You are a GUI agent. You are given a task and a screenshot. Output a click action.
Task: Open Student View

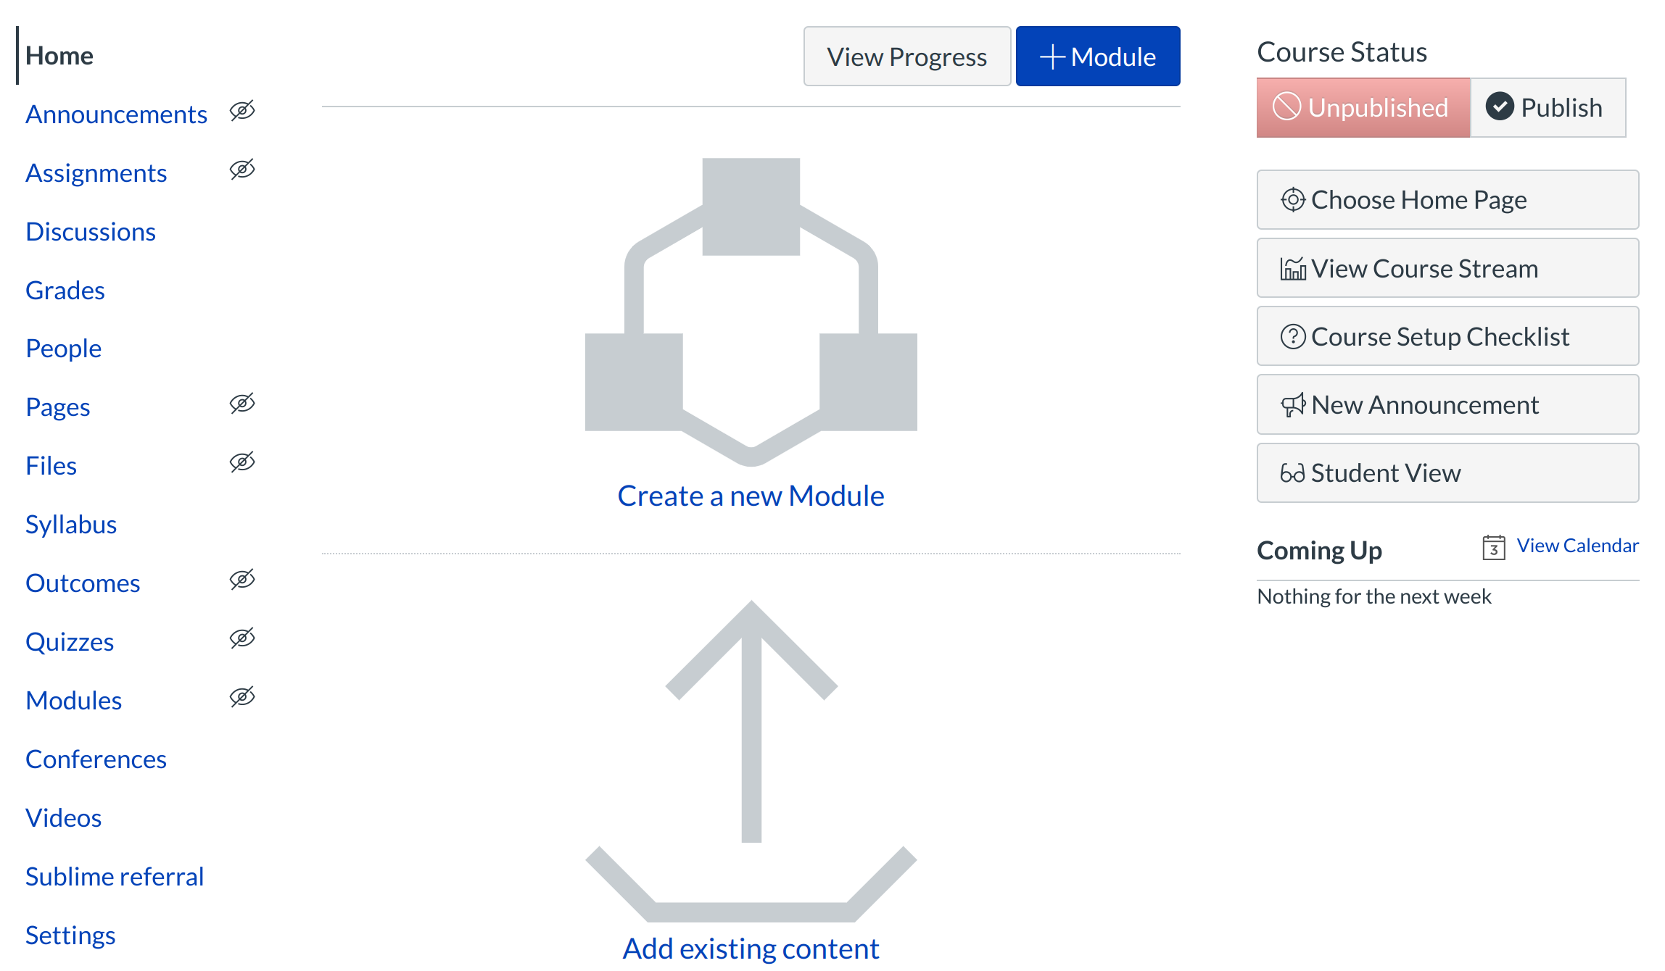click(1447, 473)
